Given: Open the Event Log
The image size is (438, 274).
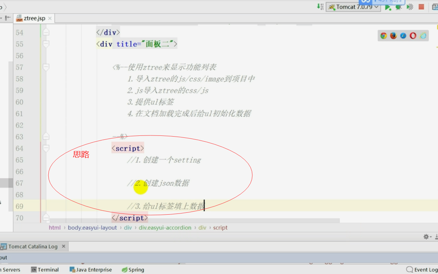Looking at the screenshot, I should tap(422, 270).
